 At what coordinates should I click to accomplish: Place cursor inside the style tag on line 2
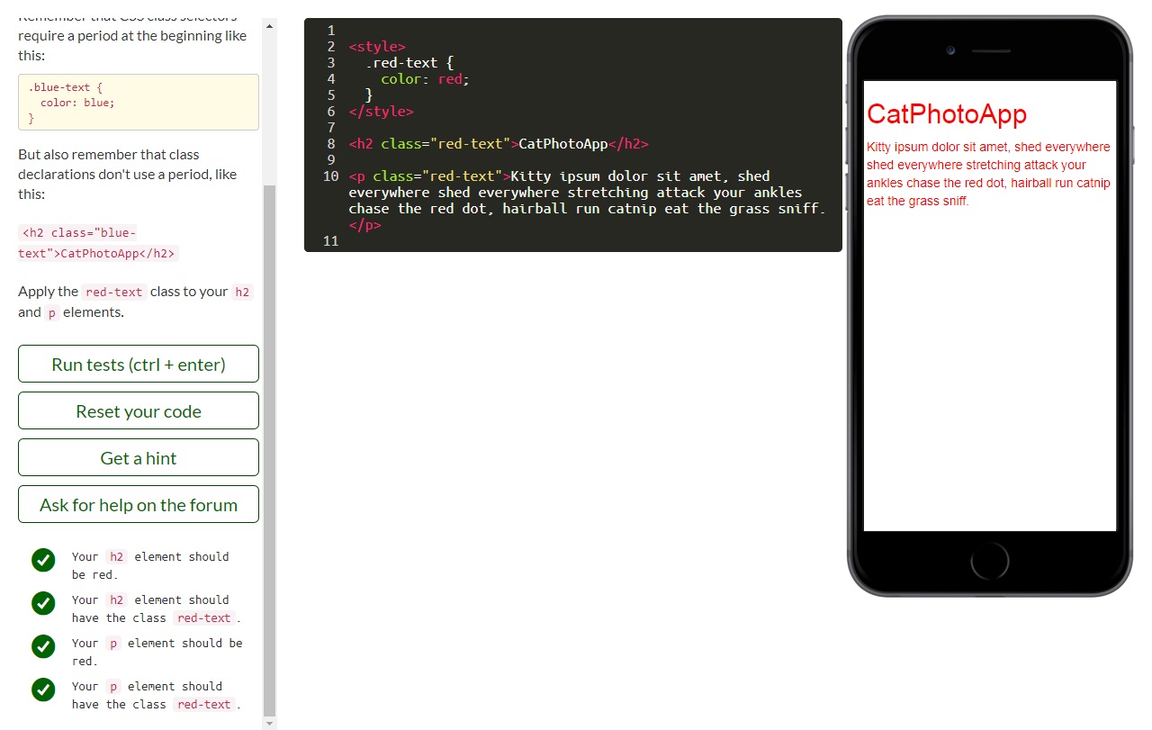tap(376, 46)
